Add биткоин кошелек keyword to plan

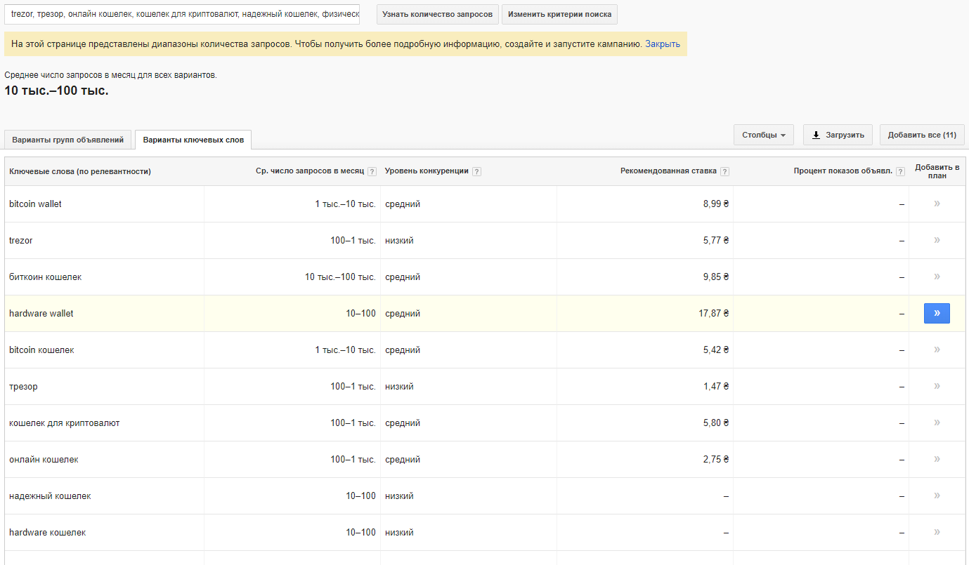pyautogui.click(x=936, y=277)
